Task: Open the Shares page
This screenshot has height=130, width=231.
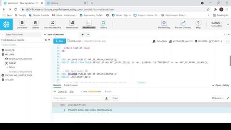Action: pos(35,25)
